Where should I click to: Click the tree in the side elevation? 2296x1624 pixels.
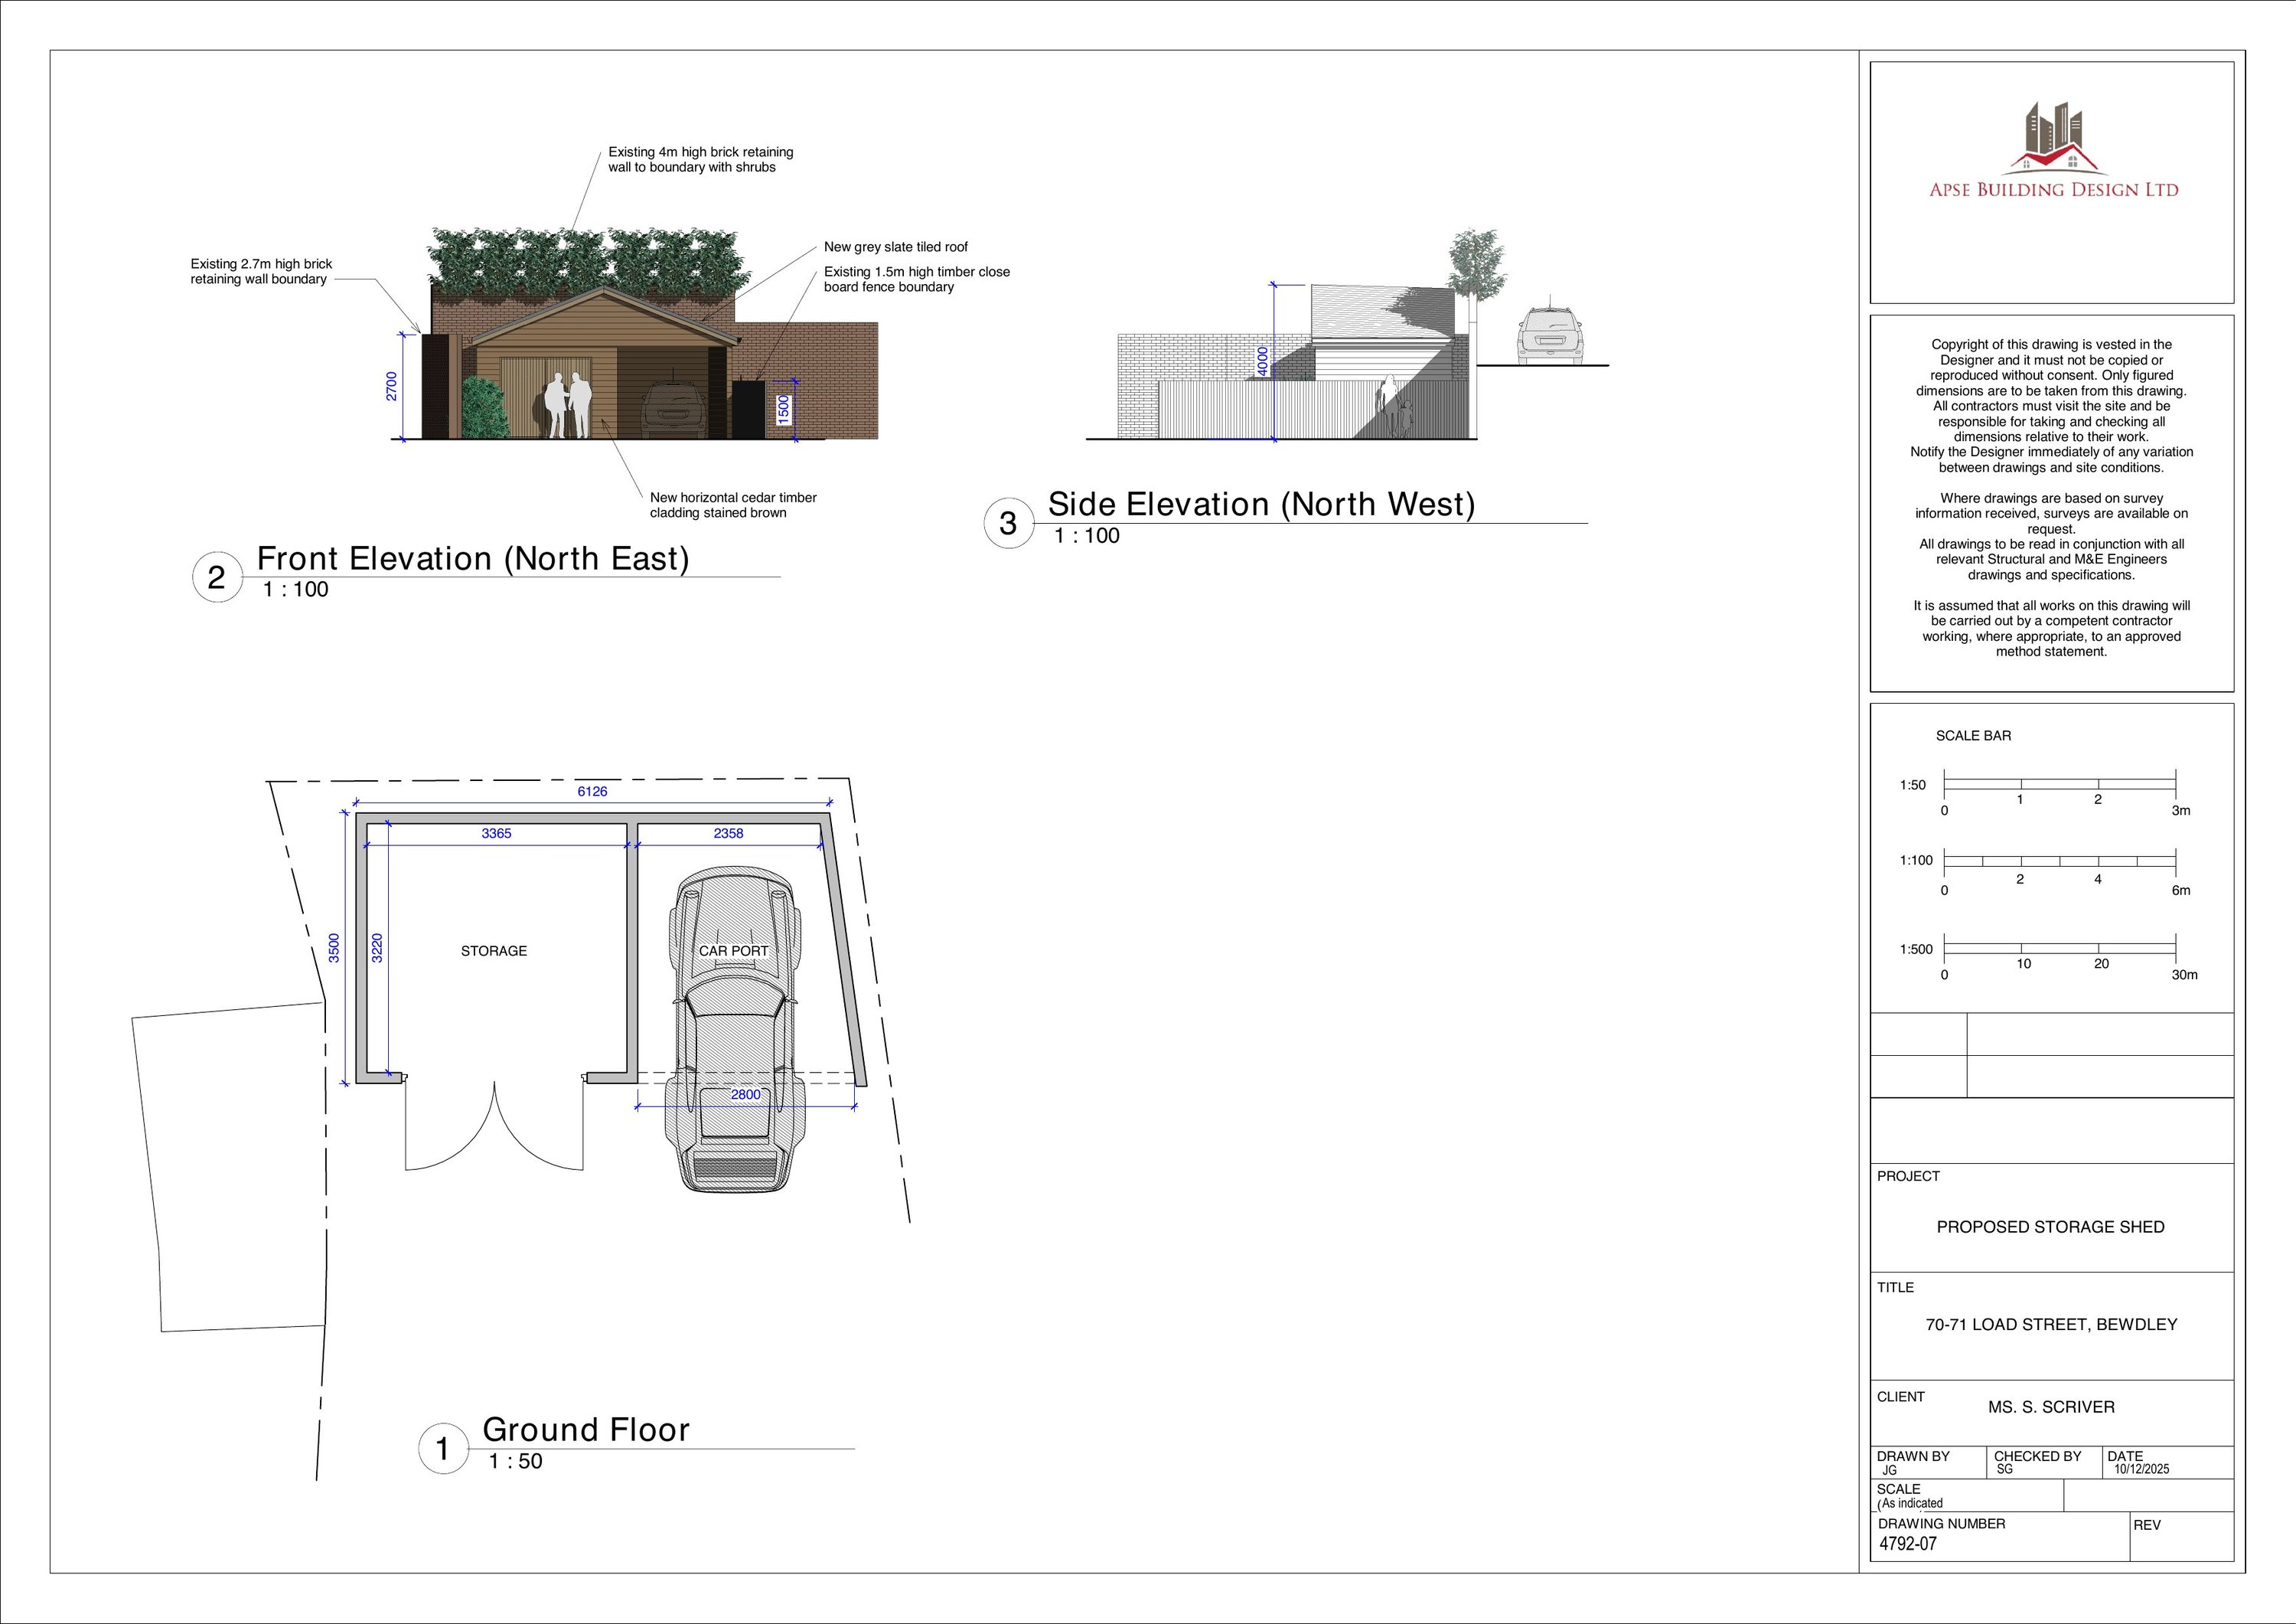pos(1477,262)
